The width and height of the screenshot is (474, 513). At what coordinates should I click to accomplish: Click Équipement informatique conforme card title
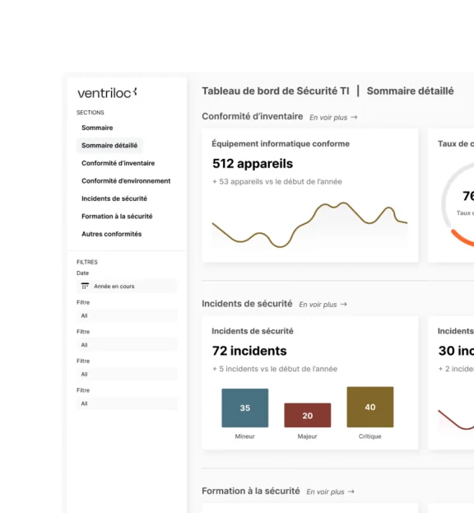coord(281,143)
